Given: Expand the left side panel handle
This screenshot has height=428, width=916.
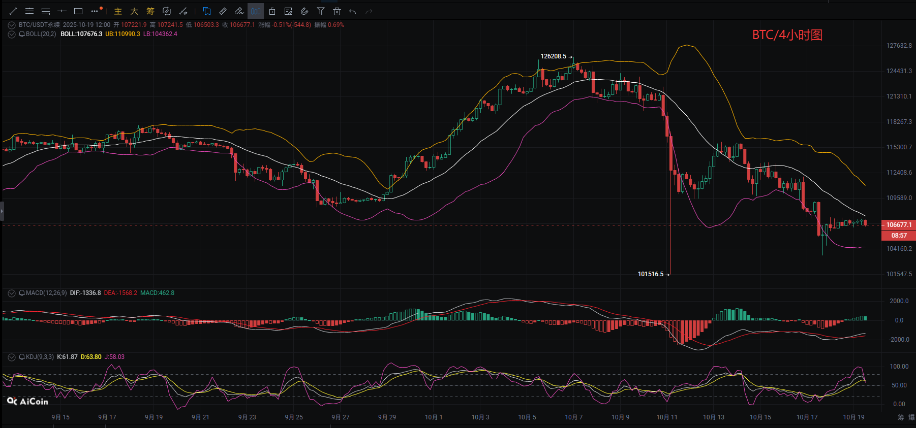Looking at the screenshot, I should pos(2,211).
